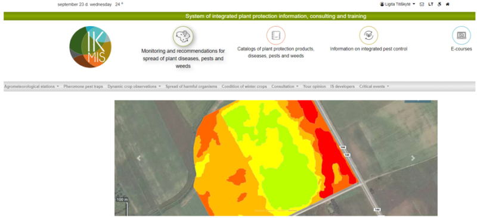Click the integrated pest control icon
Viewport: 477px width, 218px height.
click(368, 36)
